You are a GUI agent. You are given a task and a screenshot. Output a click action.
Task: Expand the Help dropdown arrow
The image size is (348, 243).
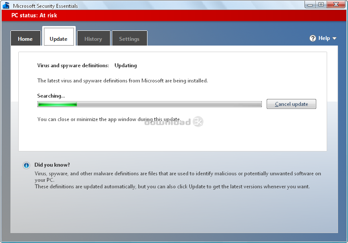tap(335, 39)
